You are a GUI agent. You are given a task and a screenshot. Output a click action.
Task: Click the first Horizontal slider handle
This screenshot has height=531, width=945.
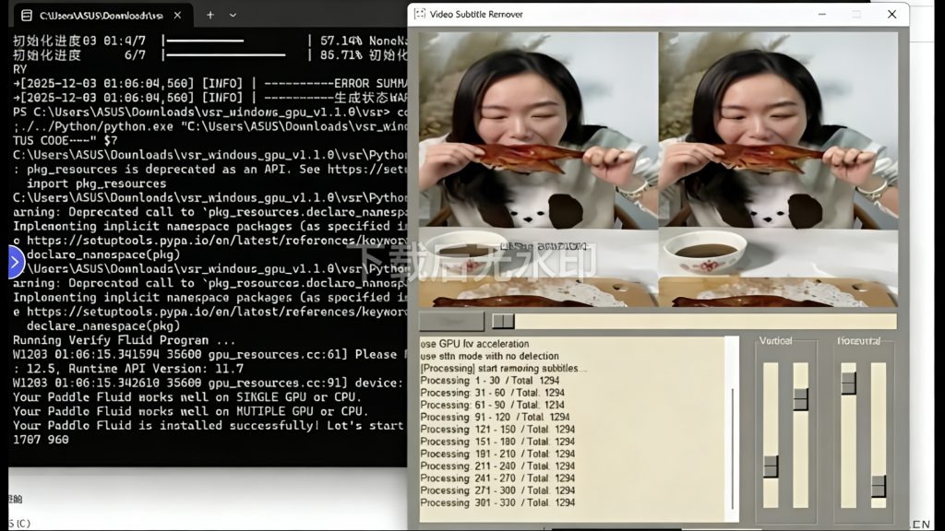[x=848, y=382]
